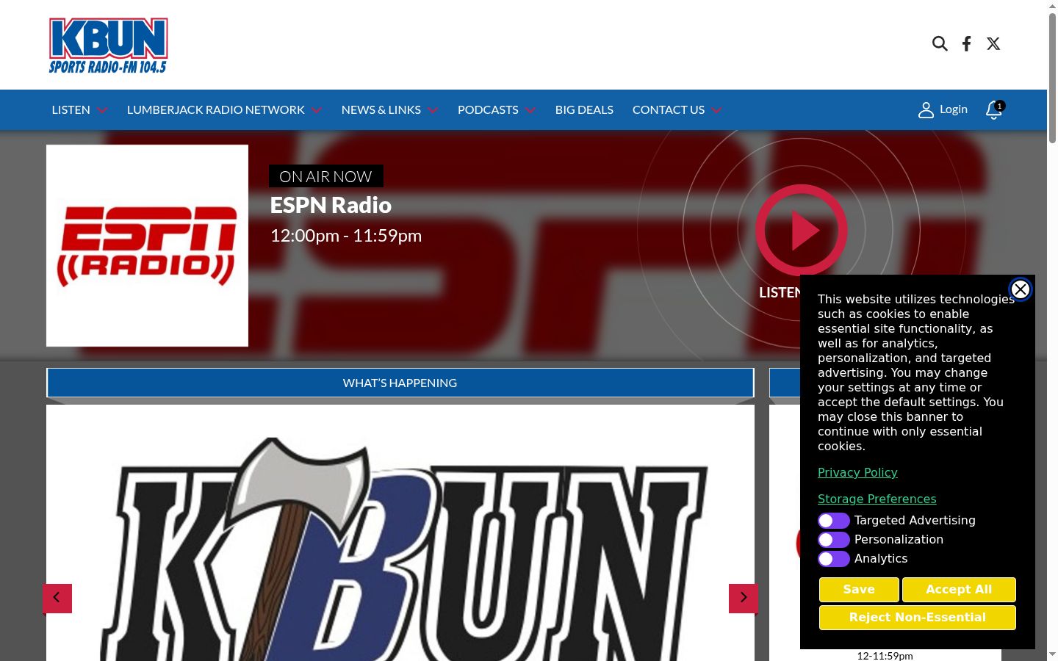Image resolution: width=1058 pixels, height=661 pixels.
Task: Close the cookie consent banner
Action: click(x=1021, y=289)
